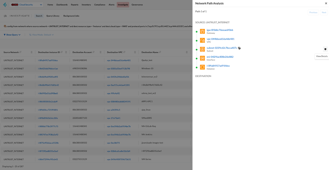Open the Compliance menu

[100, 5]
